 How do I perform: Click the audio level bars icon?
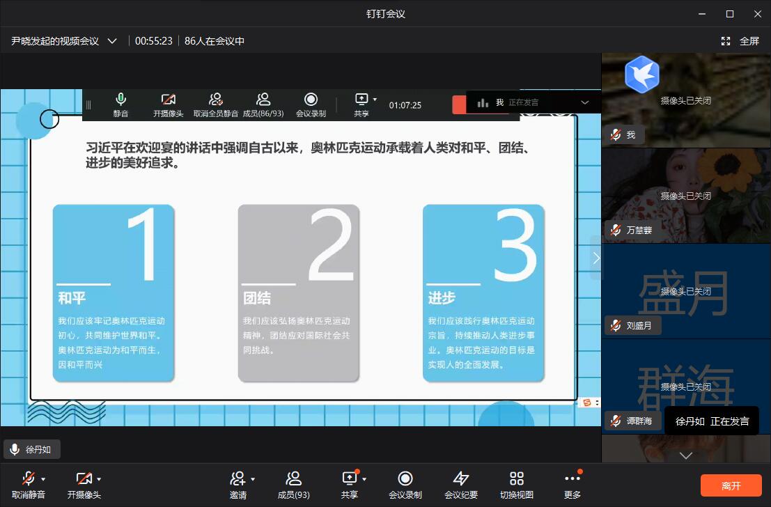(x=483, y=102)
